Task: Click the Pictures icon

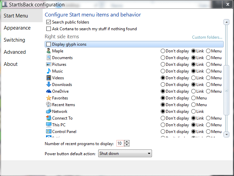Action: [x=49, y=64]
